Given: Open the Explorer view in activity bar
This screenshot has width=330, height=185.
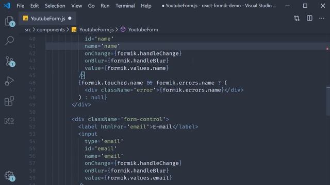Looking at the screenshot, I should [x=9, y=21].
